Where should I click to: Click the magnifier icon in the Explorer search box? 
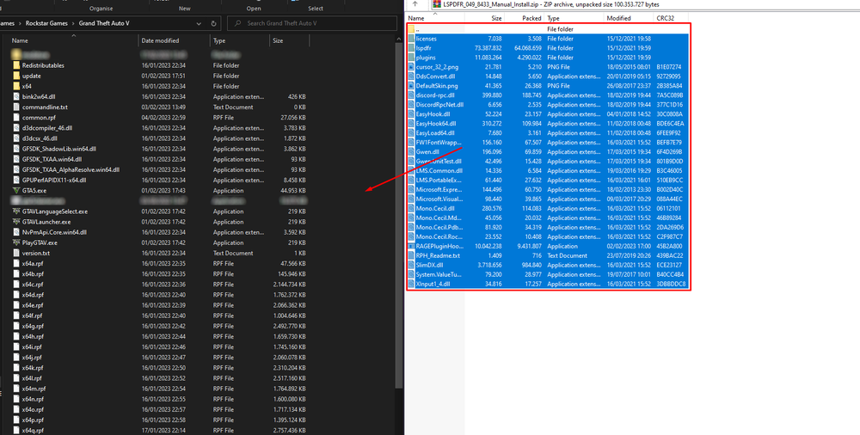click(238, 23)
